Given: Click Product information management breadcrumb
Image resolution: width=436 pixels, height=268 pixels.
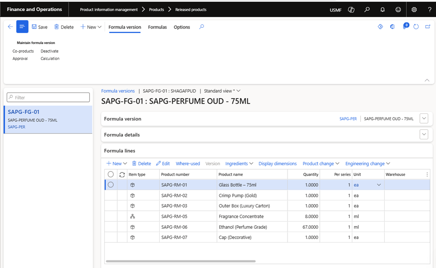Looking at the screenshot, I should (x=109, y=9).
